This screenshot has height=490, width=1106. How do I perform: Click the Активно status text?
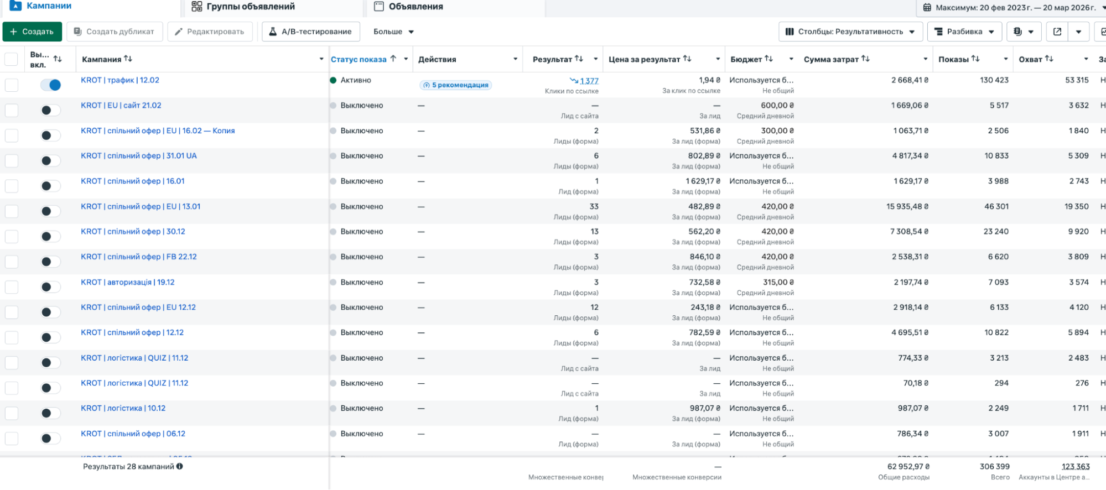356,80
